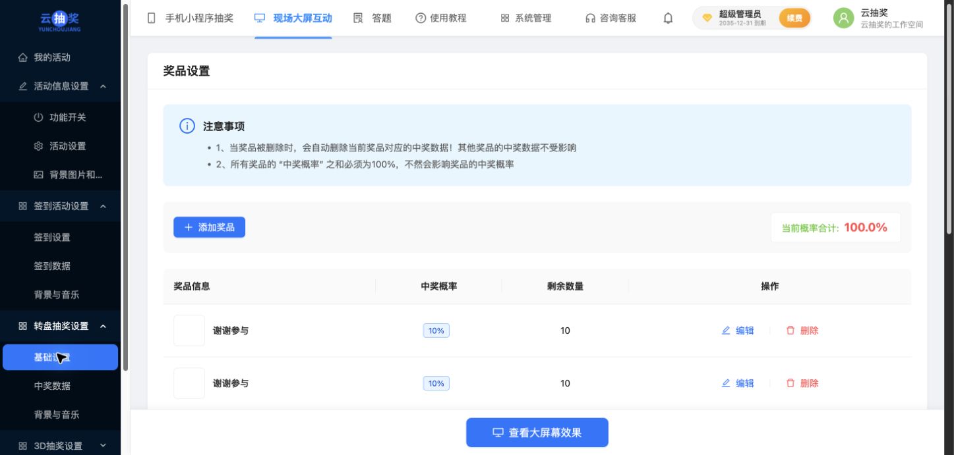Click the home icon beside 我的活动
Screen dimensions: 954x455
click(x=23, y=57)
